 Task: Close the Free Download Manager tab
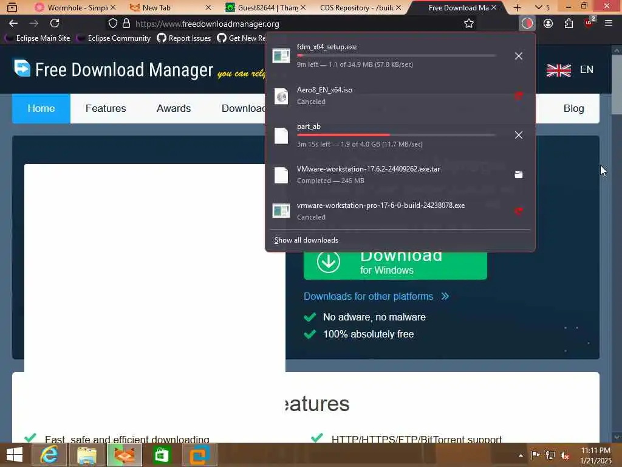494,7
